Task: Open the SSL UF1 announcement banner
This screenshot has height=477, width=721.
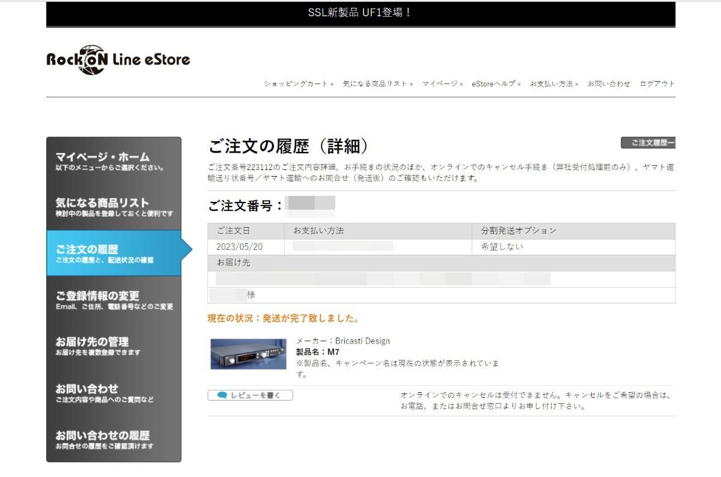Action: pos(360,13)
